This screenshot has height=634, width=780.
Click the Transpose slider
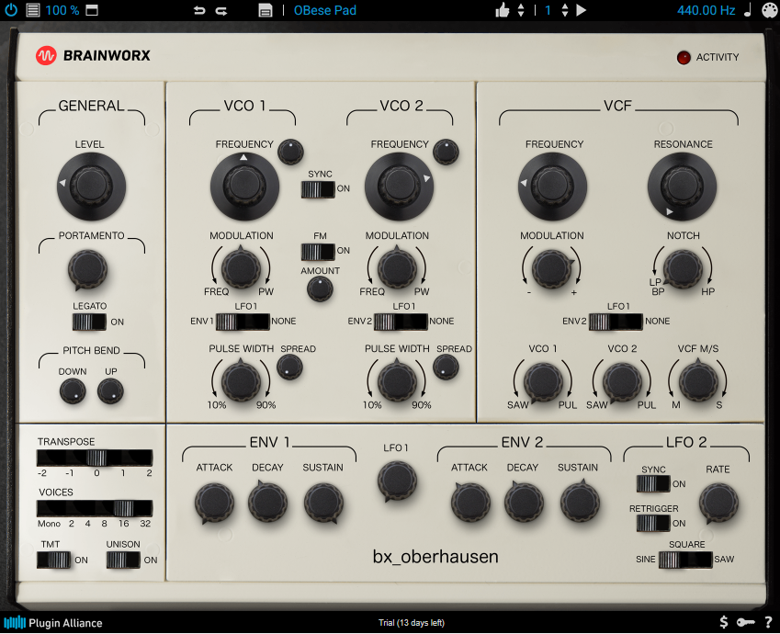pos(95,458)
